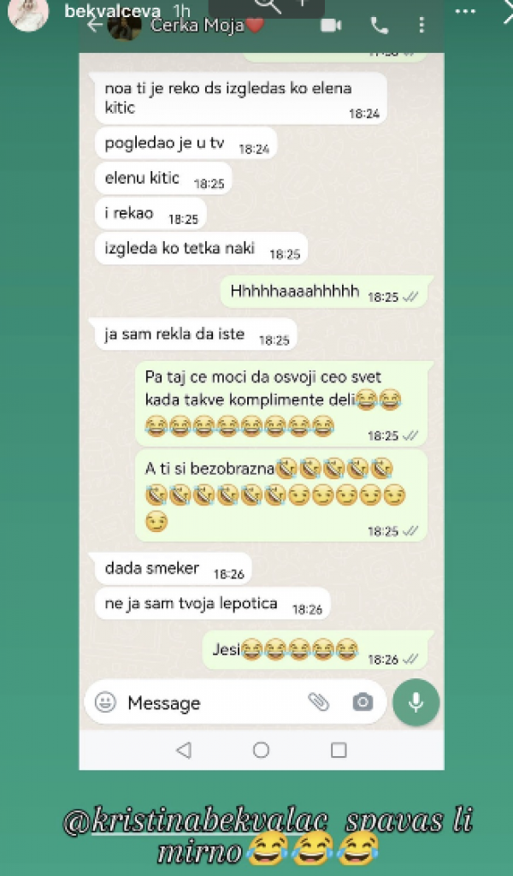Image resolution: width=513 pixels, height=876 pixels.
Task: Tap the voice call phone icon
Action: coord(380,26)
